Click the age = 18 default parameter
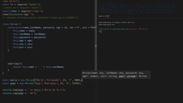The image size is (183, 103). click(61, 27)
